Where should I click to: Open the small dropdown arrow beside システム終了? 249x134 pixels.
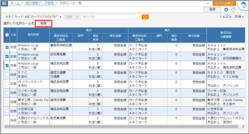[208, 3]
